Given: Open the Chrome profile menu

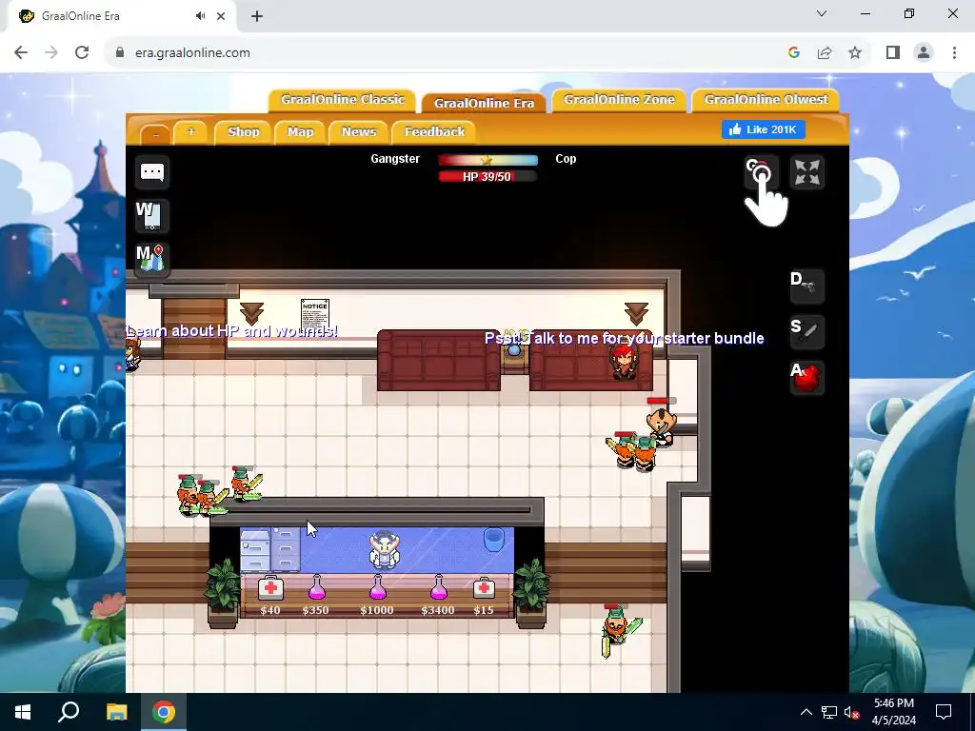Looking at the screenshot, I should [924, 53].
